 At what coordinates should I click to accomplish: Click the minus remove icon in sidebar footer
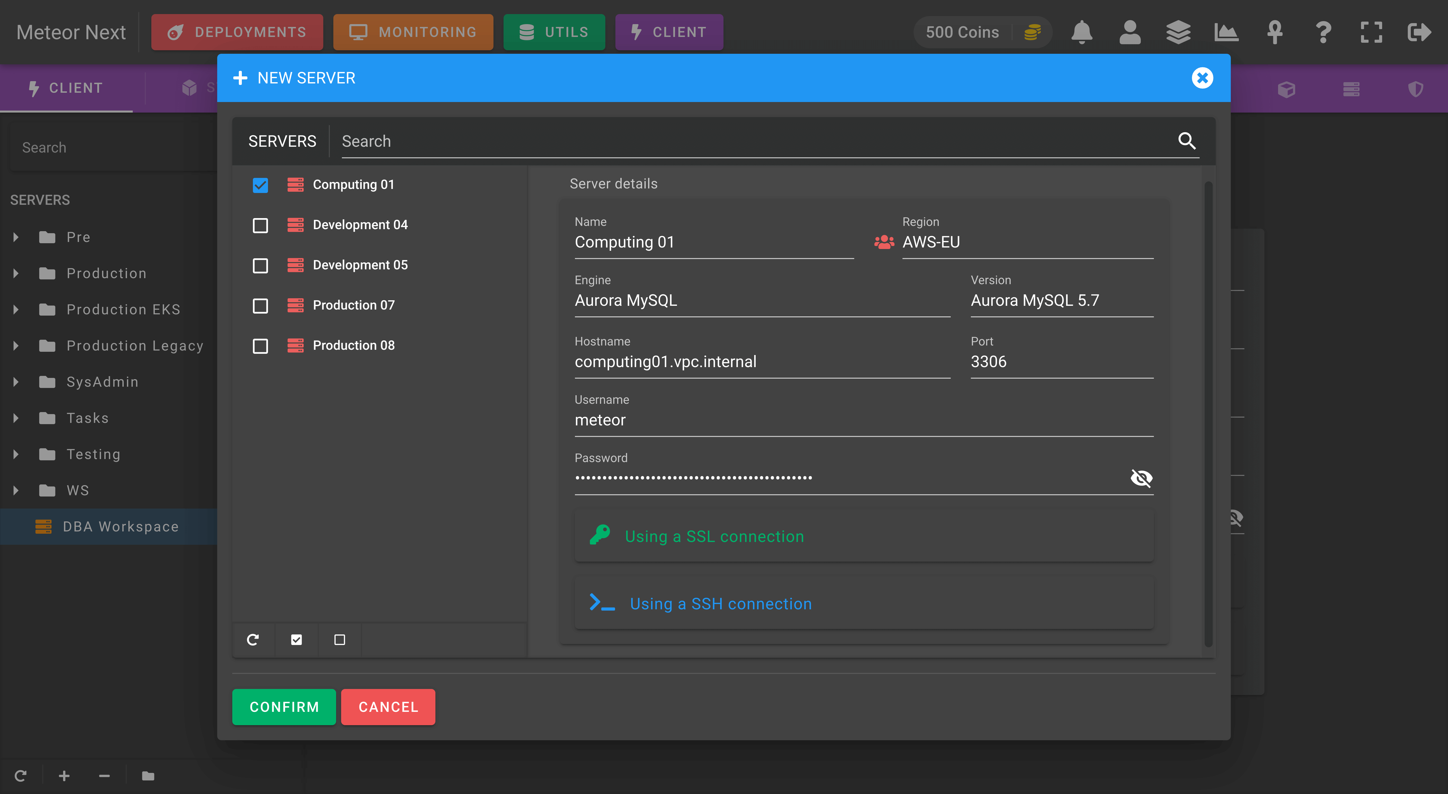[x=105, y=776]
